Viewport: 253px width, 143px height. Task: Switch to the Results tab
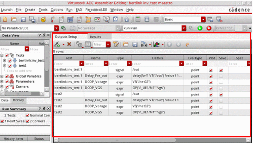click(95, 37)
